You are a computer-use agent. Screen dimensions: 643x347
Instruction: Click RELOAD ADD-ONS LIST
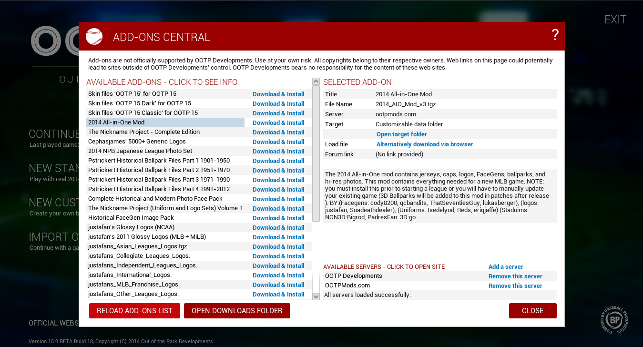[x=134, y=310]
